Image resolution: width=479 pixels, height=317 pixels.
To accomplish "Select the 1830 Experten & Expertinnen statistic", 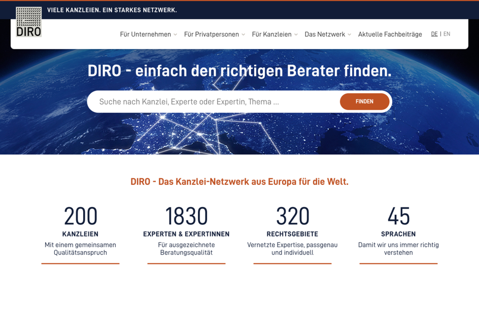I will tap(186, 217).
